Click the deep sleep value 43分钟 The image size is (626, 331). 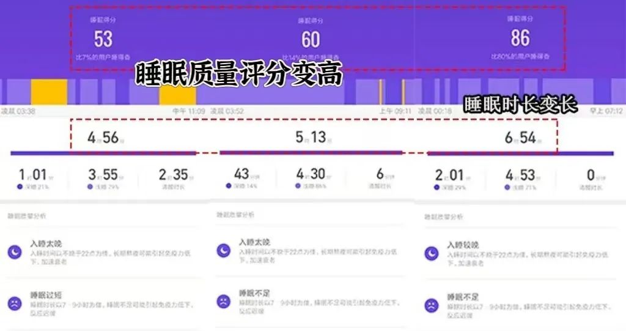coord(241,174)
